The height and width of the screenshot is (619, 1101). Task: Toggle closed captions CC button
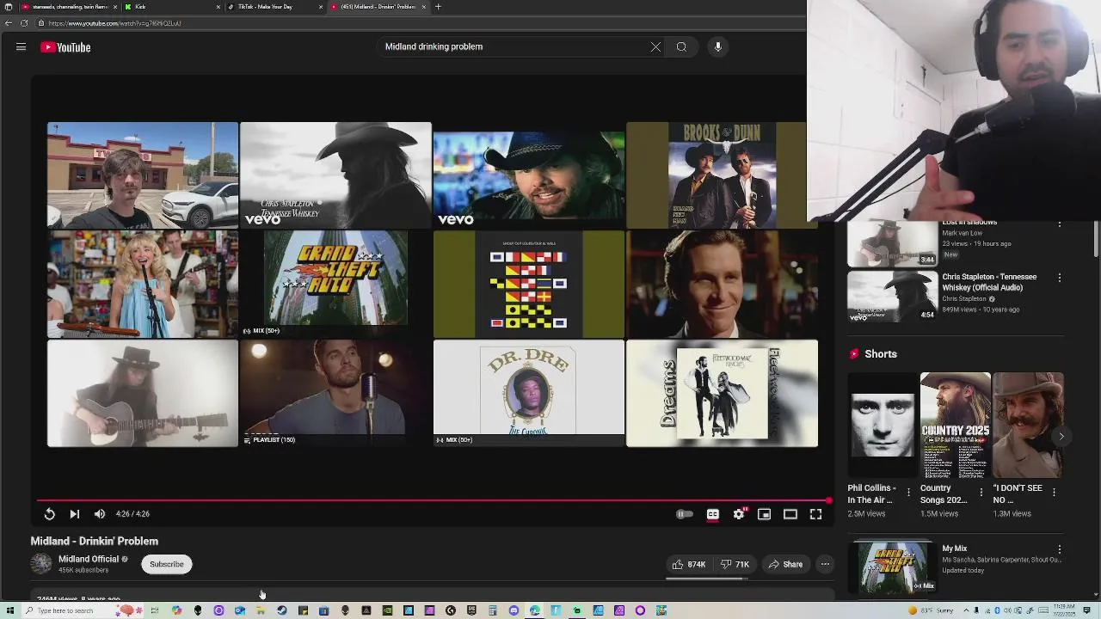tap(713, 514)
